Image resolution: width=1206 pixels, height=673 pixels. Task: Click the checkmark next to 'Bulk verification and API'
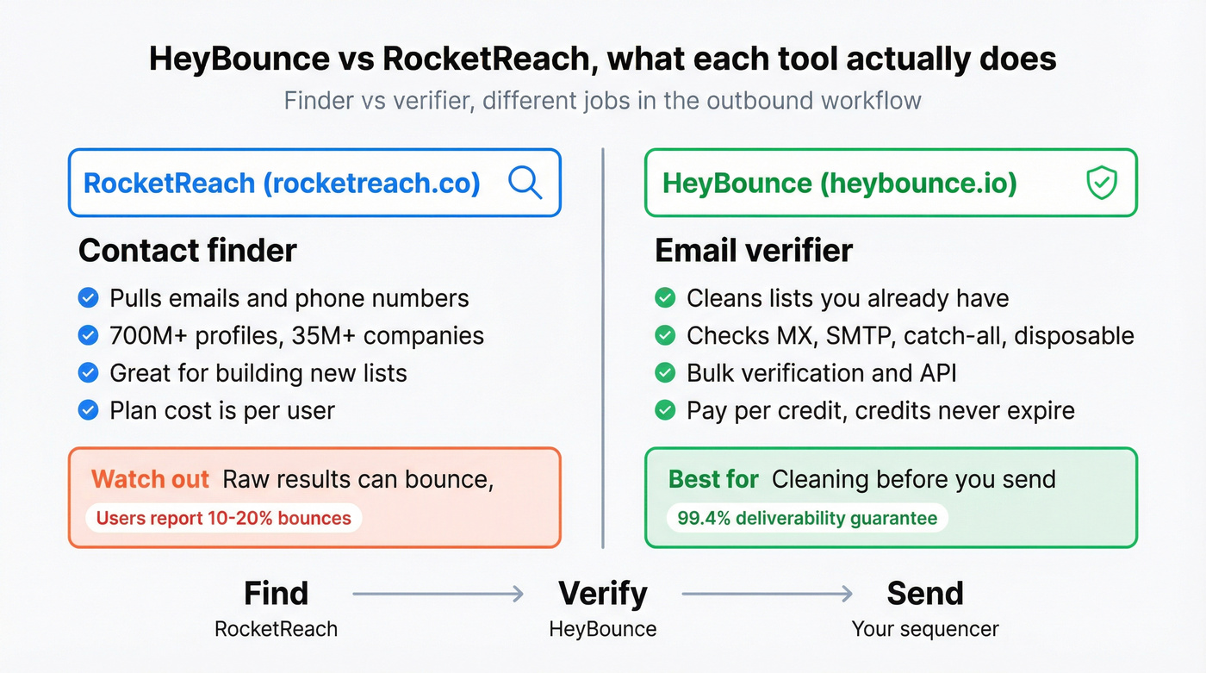pyautogui.click(x=664, y=372)
